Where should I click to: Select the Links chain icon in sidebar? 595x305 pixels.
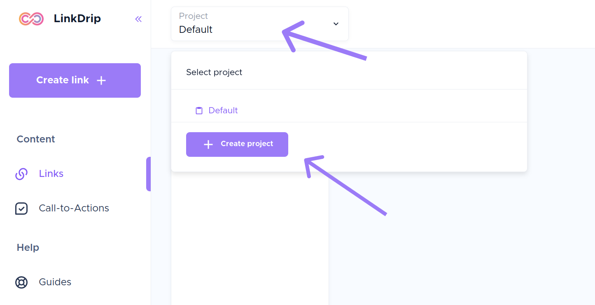pos(21,174)
